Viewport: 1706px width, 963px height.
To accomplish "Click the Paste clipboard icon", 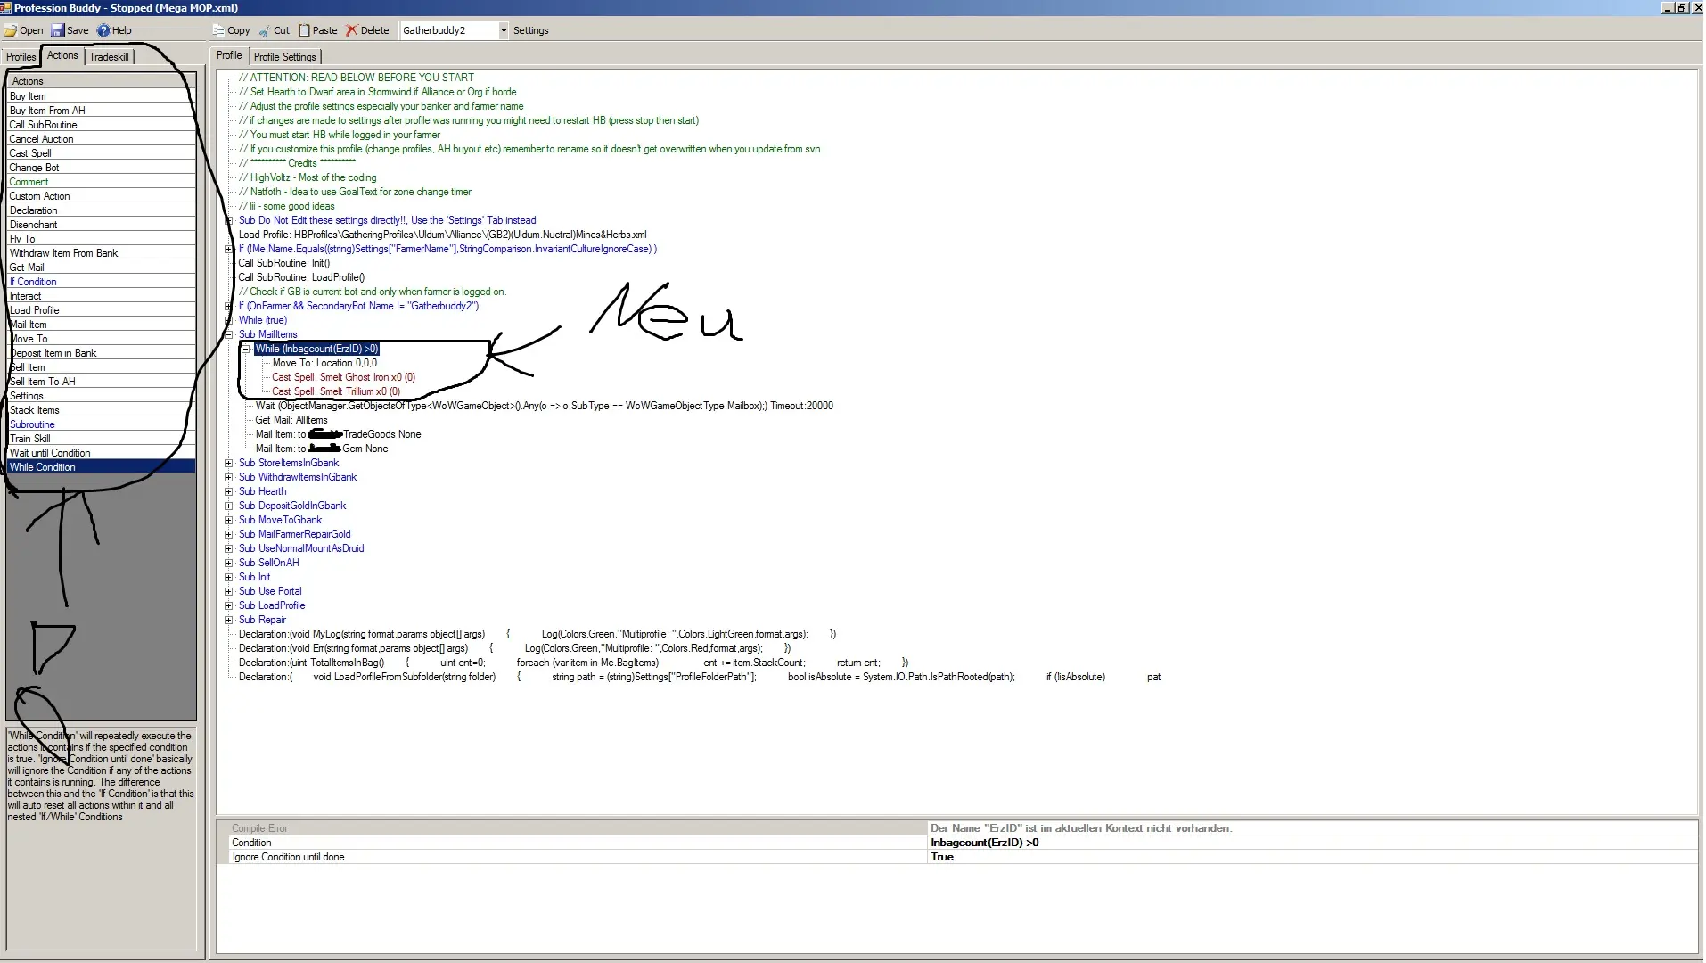I will click(305, 30).
